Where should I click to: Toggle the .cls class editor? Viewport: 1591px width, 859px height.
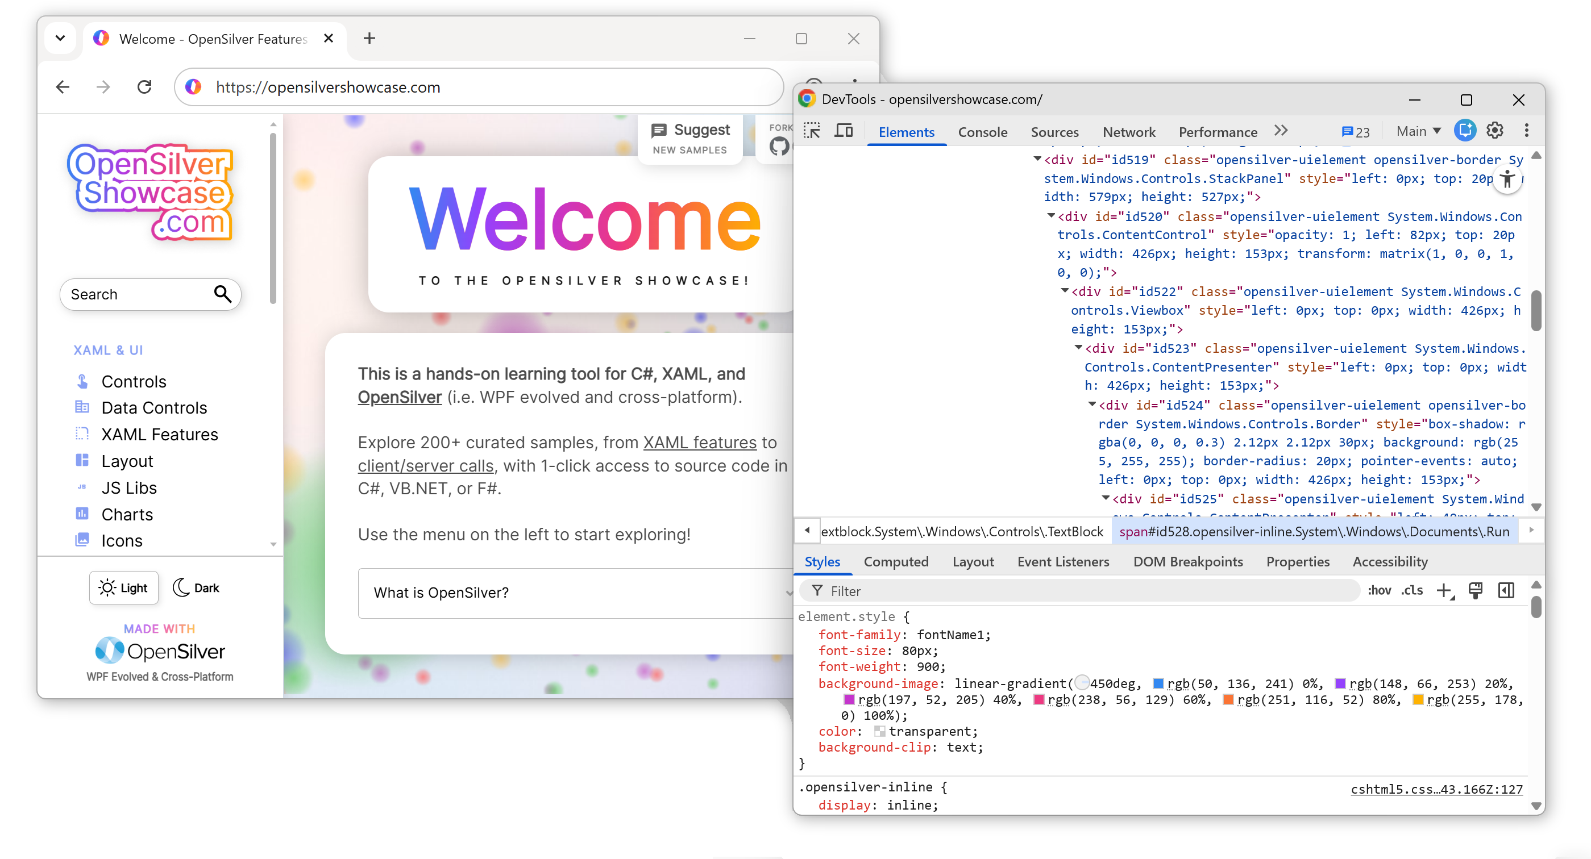pyautogui.click(x=1411, y=591)
